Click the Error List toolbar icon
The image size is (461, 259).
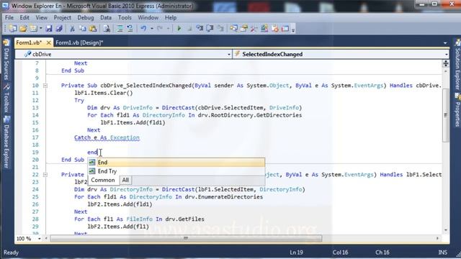click(x=275, y=29)
